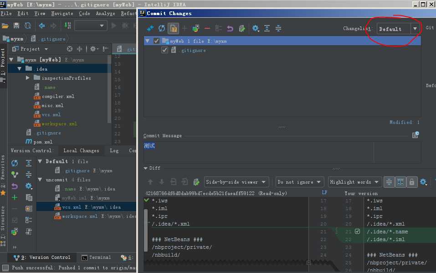The width and height of the screenshot is (436, 273).
Task: Click the Expand All icon in commit toolbar
Action: pyautogui.click(x=267, y=28)
